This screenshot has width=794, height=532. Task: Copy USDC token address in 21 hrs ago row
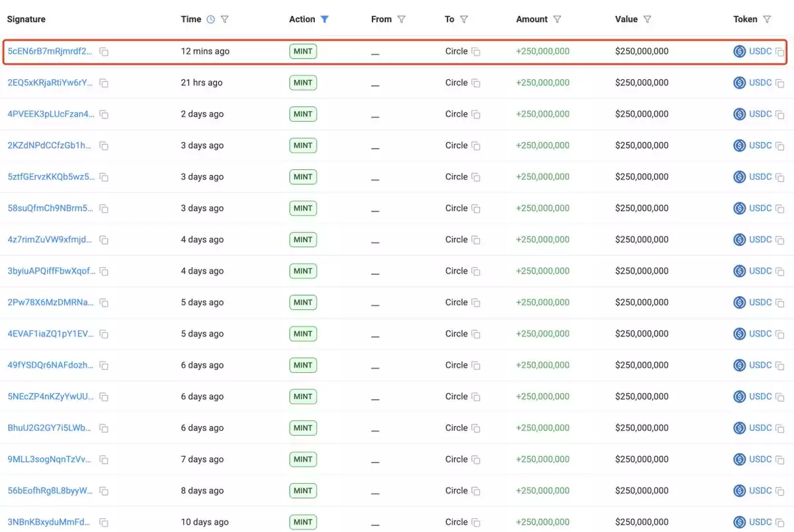[x=780, y=83]
